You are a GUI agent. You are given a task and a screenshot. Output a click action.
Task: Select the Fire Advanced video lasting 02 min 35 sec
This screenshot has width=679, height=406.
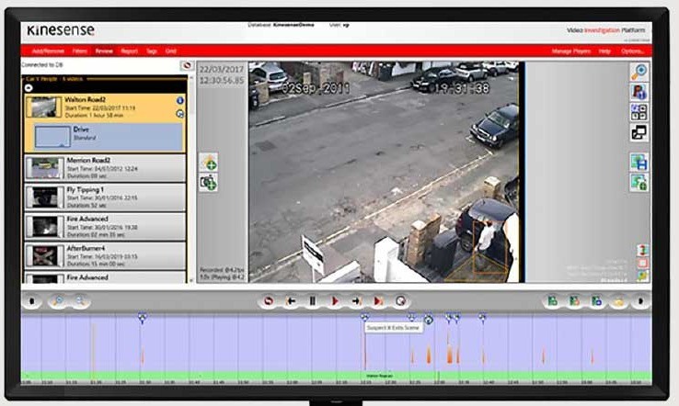pyautogui.click(x=105, y=227)
